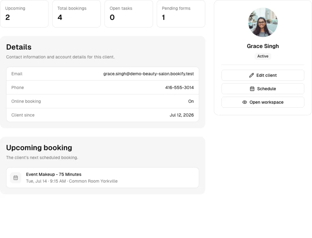
Task: Click the phone number 416-555-3014
Action: pos(179,88)
